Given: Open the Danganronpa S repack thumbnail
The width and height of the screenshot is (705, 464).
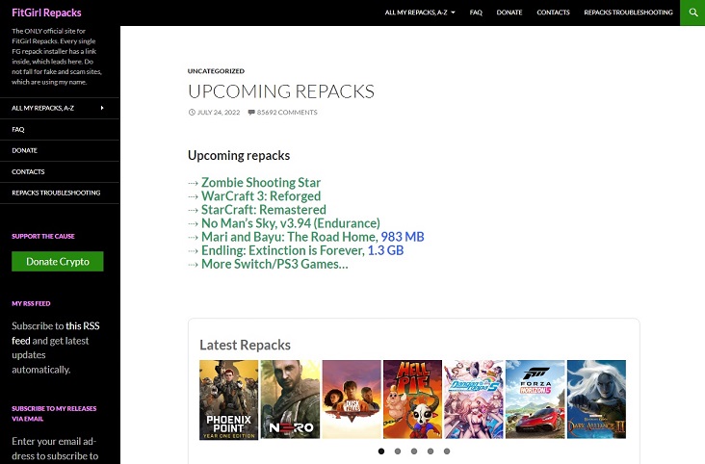Looking at the screenshot, I should [x=474, y=400].
